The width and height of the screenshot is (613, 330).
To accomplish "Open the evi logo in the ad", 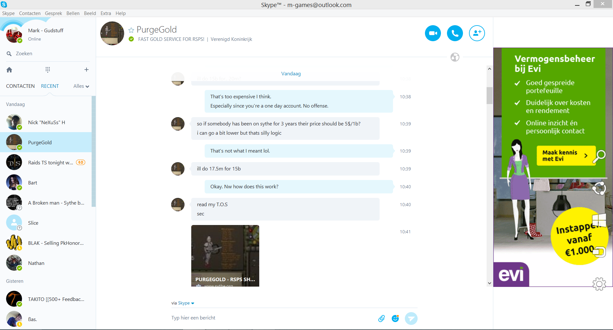I will 511,274.
